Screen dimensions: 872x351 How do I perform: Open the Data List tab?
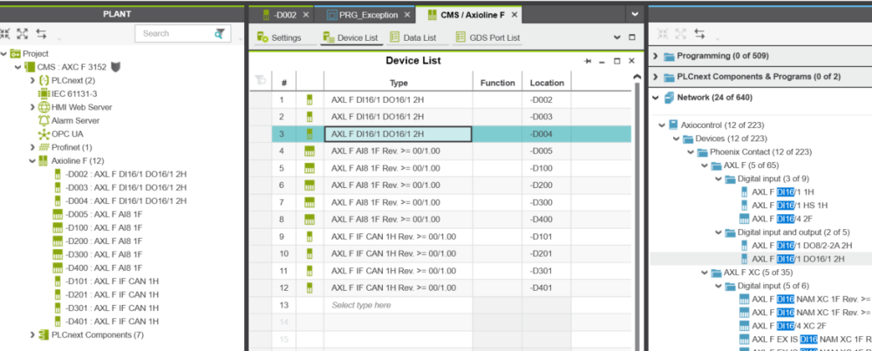coord(412,37)
